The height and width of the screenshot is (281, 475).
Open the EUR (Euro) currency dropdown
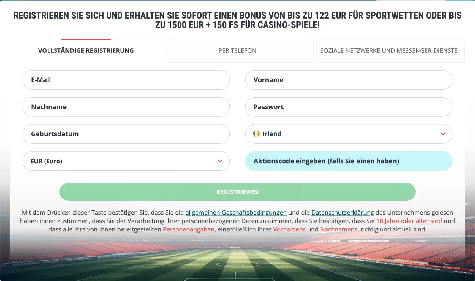pos(126,161)
